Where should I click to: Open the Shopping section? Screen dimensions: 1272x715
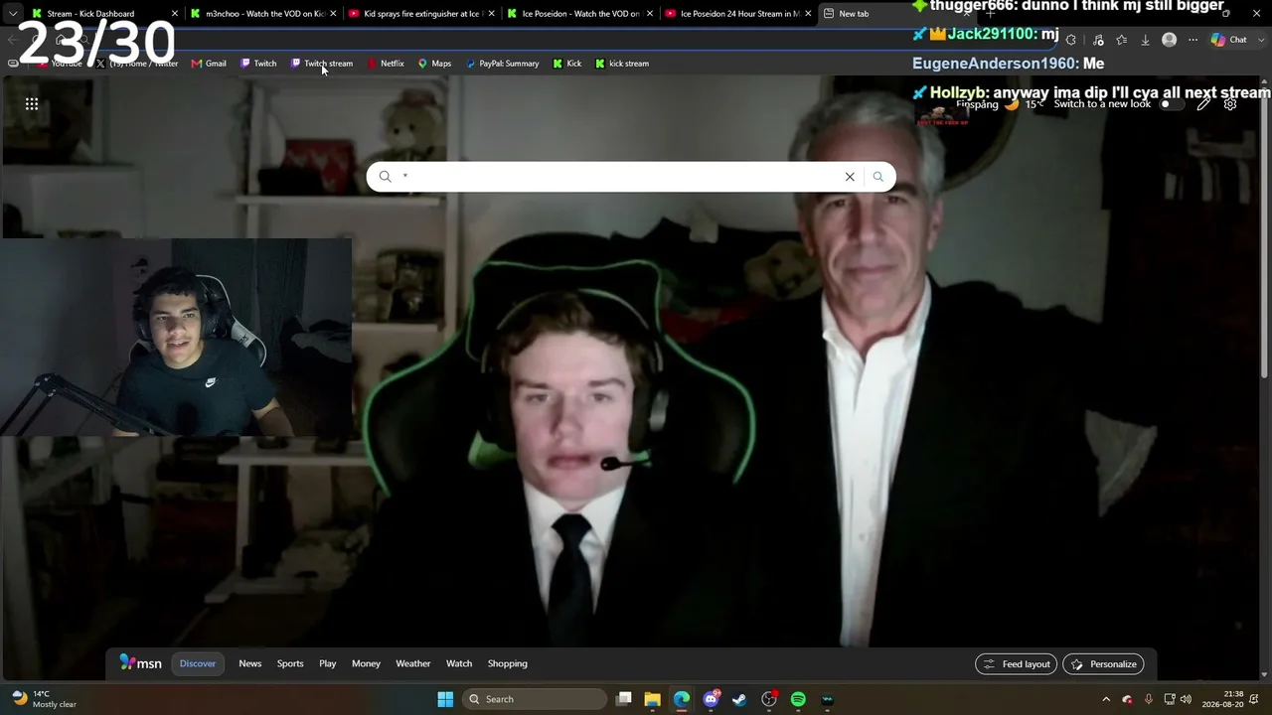[508, 663]
